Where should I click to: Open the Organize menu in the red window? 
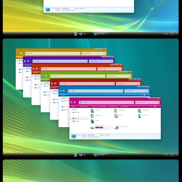(x=54, y=88)
